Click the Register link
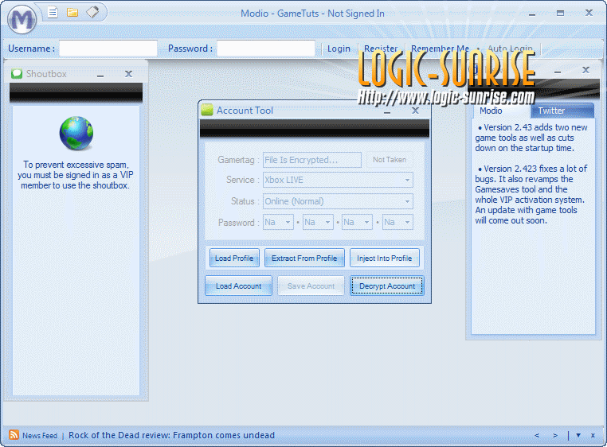Screen dimensions: 607x447 [x=381, y=49]
